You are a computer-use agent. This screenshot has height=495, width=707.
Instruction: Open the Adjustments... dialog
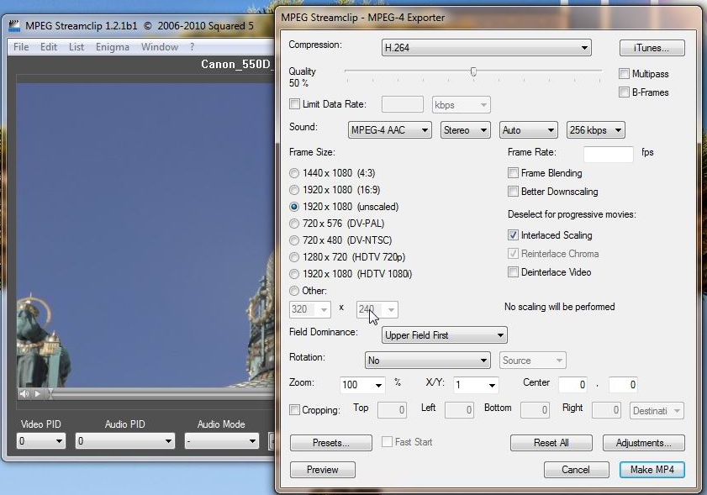[x=644, y=443]
